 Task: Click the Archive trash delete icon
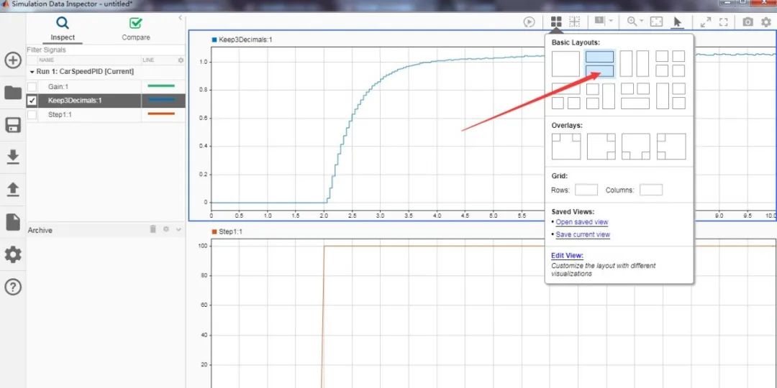[153, 229]
